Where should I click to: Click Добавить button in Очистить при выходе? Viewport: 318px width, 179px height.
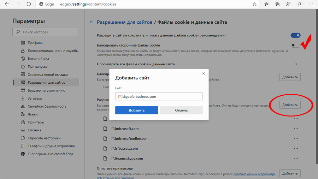point(290,173)
